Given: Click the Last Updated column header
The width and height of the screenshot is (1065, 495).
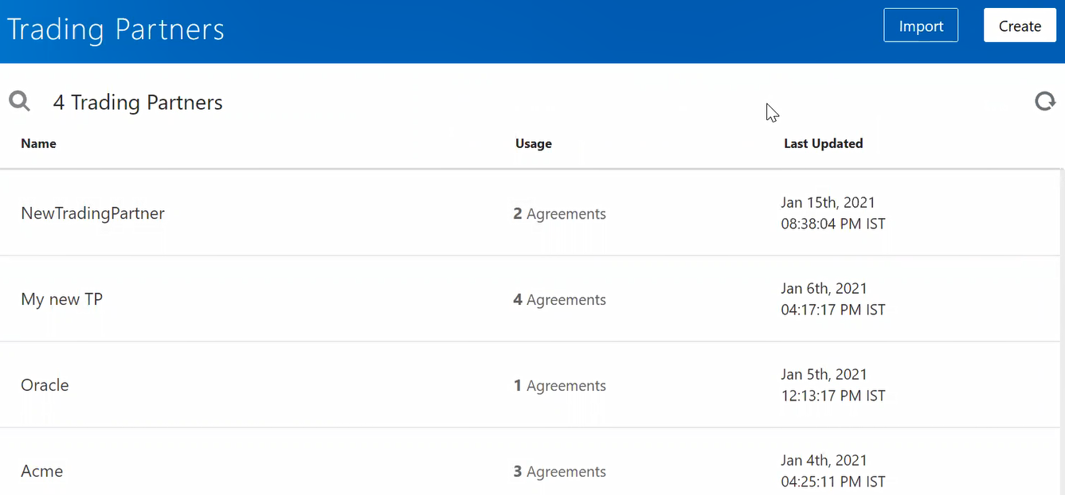Looking at the screenshot, I should pos(824,143).
